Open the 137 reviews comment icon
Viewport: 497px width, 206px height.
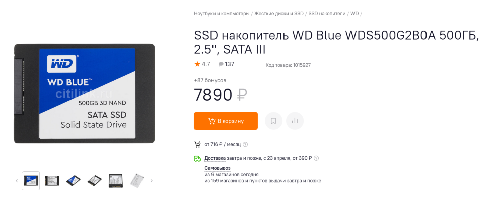pyautogui.click(x=226, y=64)
